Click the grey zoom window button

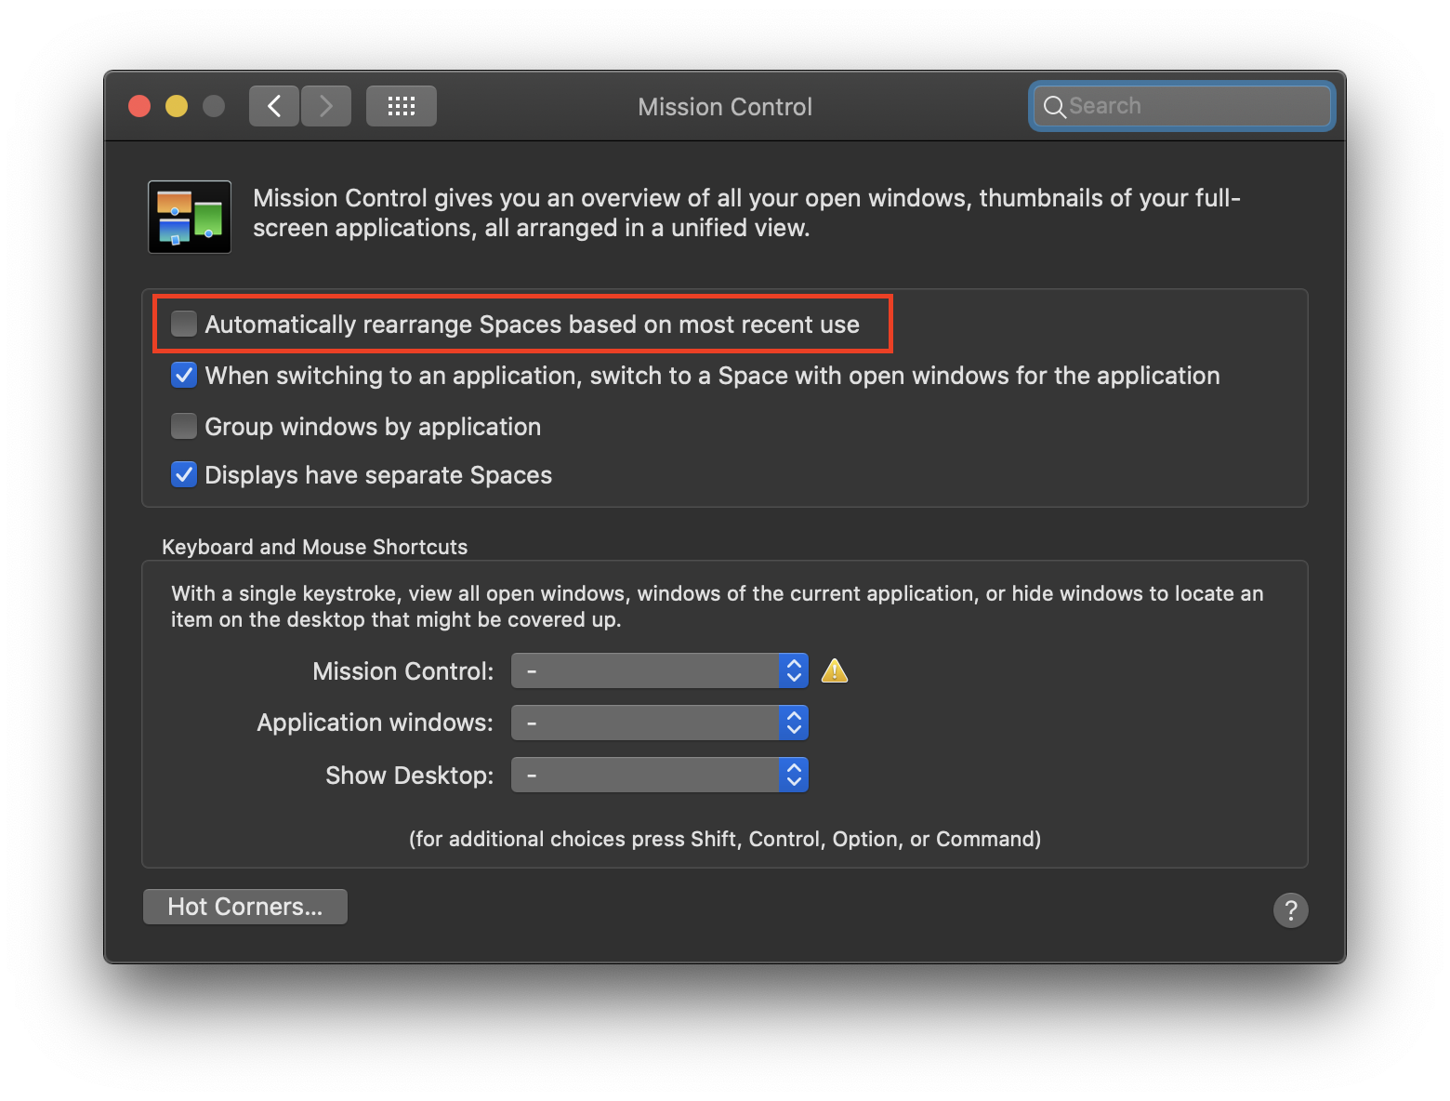(x=214, y=106)
